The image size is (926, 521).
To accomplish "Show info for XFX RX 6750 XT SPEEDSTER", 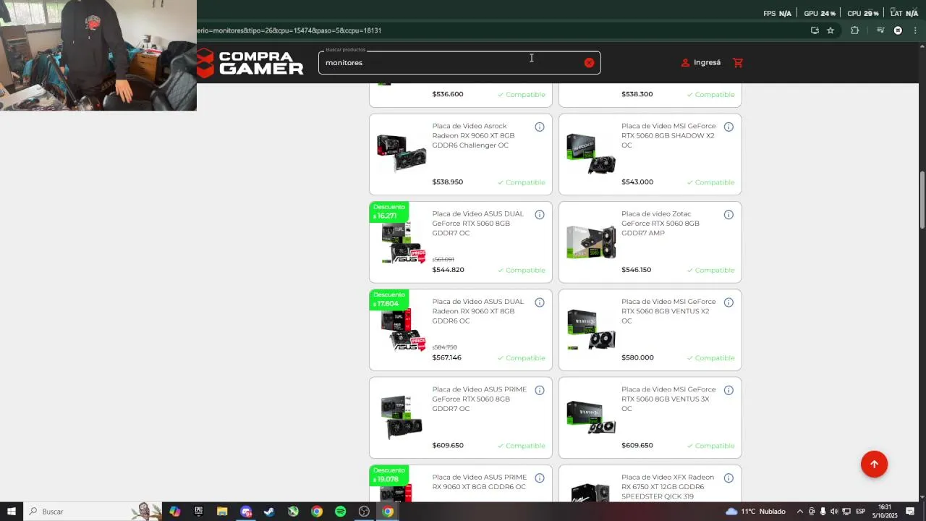I will click(x=729, y=478).
